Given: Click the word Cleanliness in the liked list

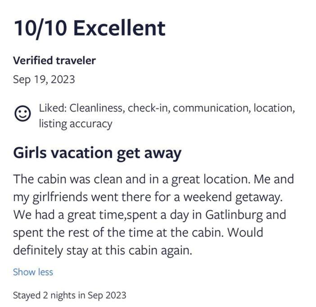Looking at the screenshot, I should pos(96,108).
